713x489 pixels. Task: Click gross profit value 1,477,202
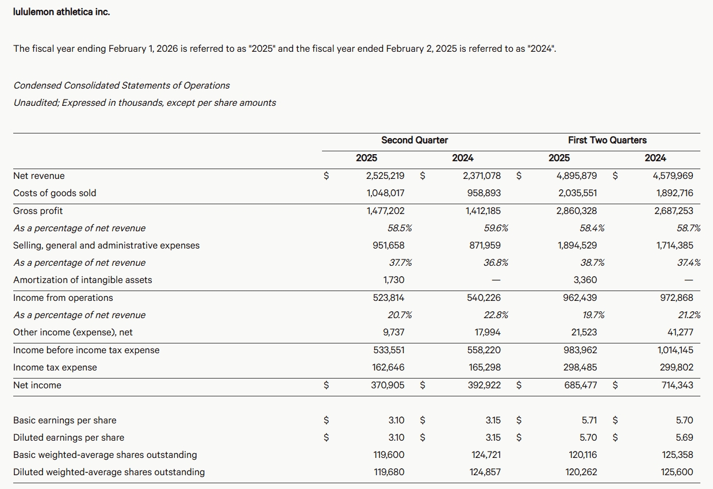click(x=385, y=211)
